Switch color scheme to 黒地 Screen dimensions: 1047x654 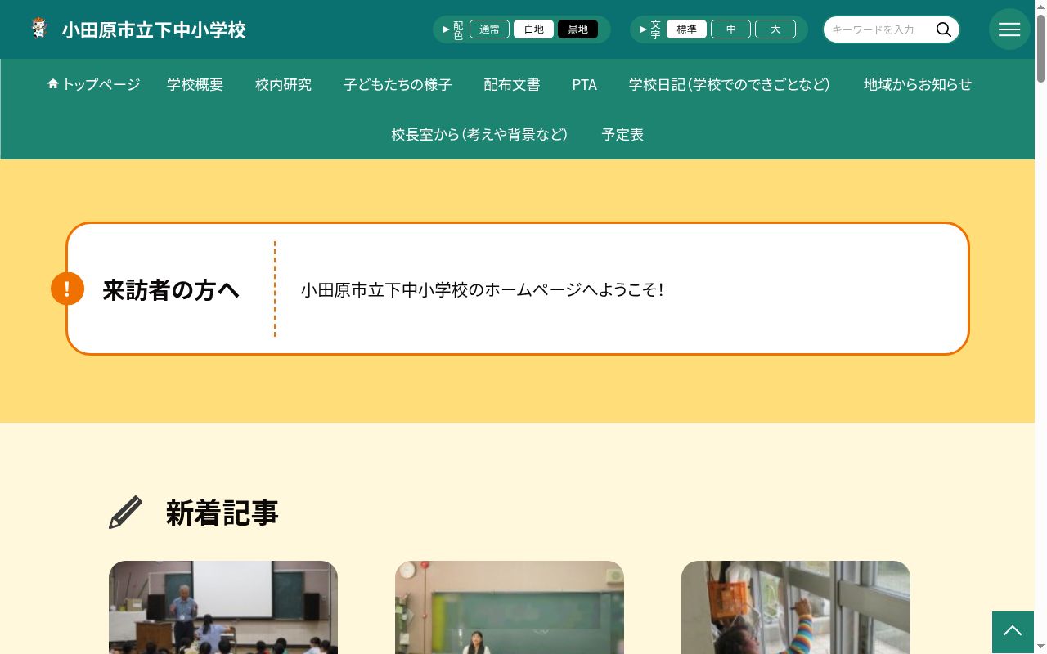coord(577,29)
